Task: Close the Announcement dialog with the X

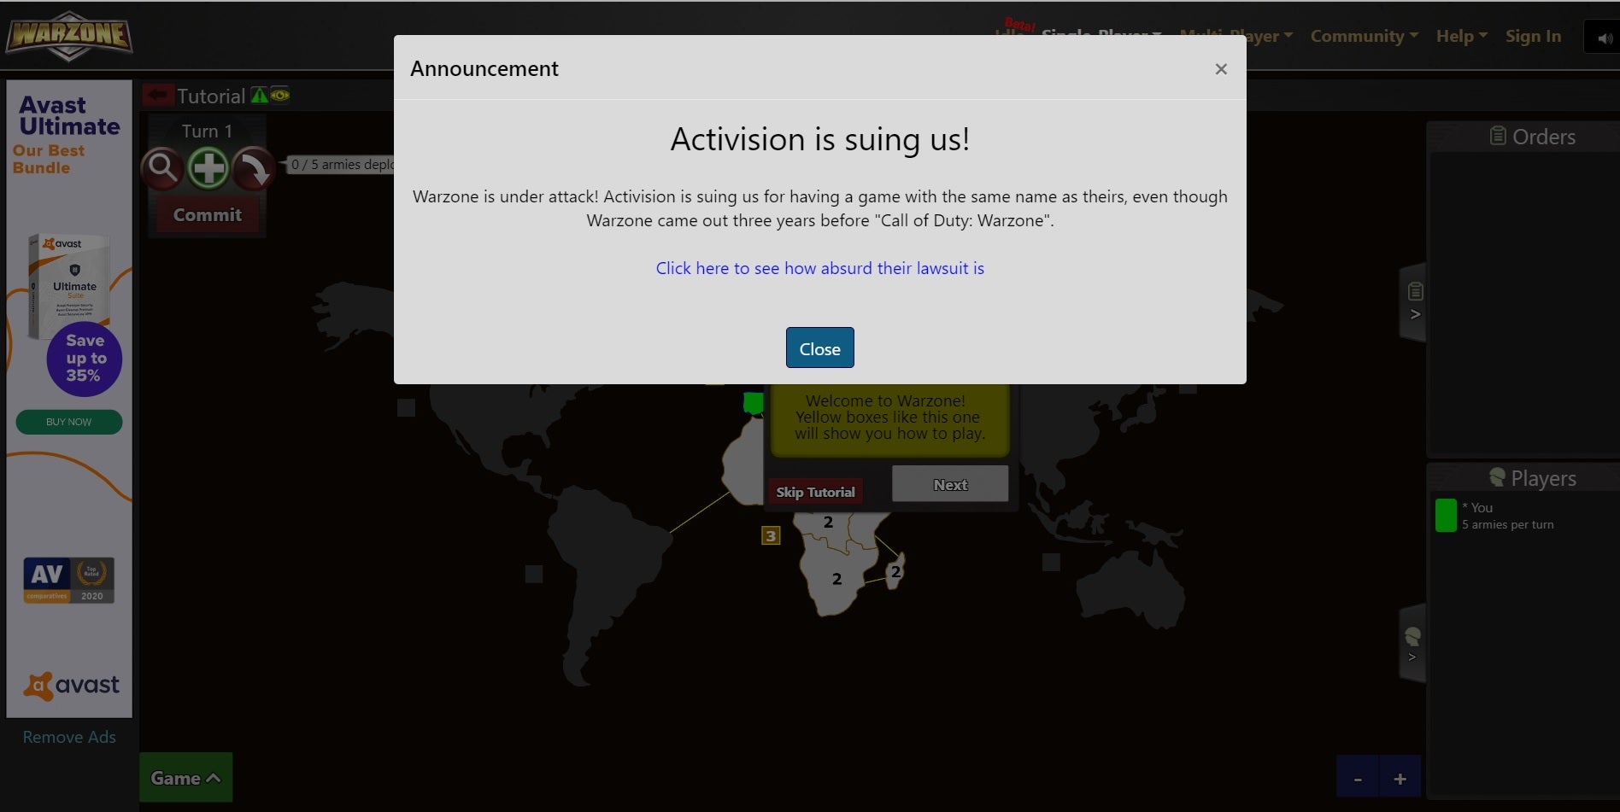Action: coord(1221,69)
